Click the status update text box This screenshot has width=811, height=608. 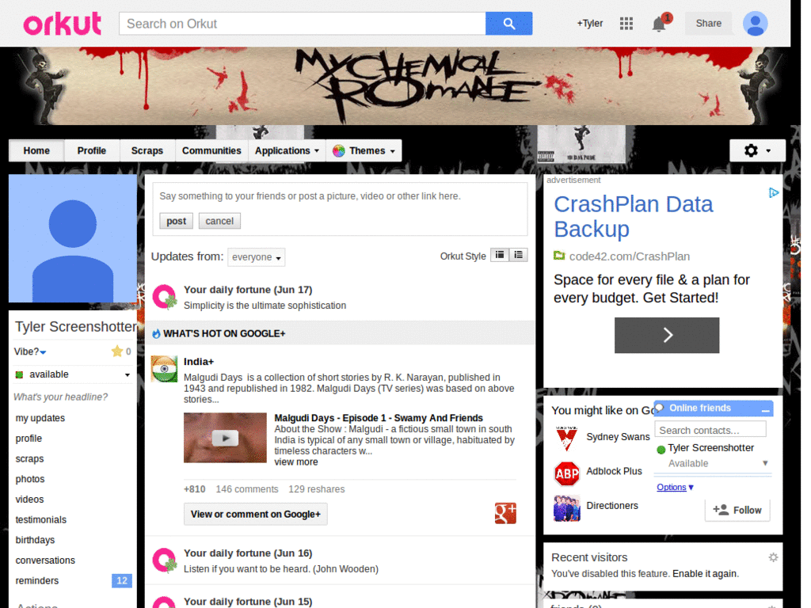click(x=340, y=196)
